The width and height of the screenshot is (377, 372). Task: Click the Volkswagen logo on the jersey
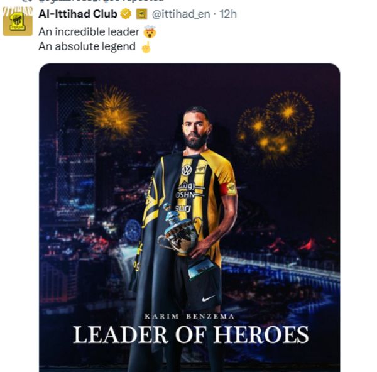click(187, 170)
